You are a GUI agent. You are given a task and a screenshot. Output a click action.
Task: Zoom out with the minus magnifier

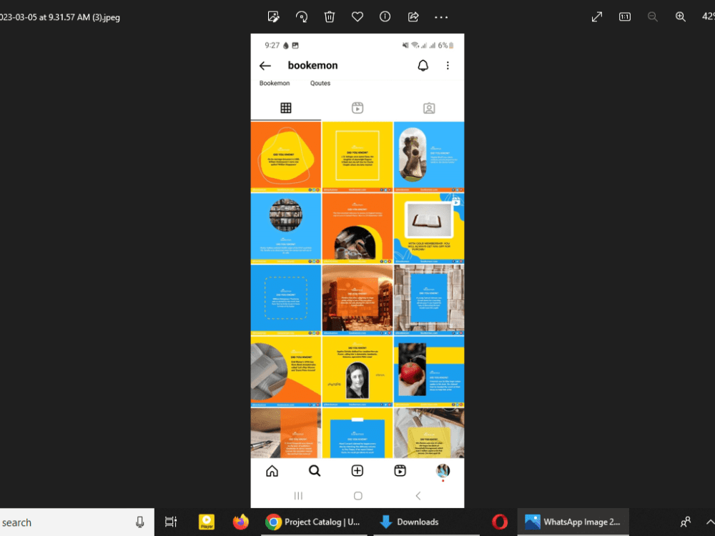pyautogui.click(x=653, y=17)
